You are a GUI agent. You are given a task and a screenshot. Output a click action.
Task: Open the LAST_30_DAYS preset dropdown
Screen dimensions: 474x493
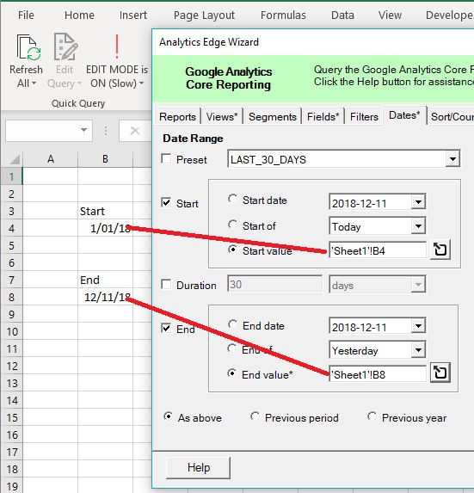pyautogui.click(x=452, y=159)
